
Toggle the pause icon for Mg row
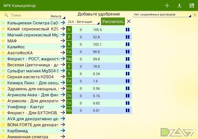pyautogui.click(x=128, y=59)
